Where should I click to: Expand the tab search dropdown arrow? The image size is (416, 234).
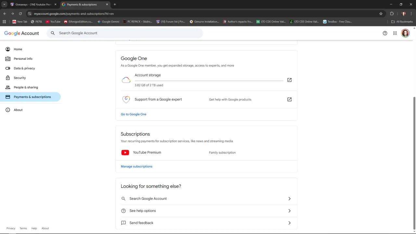point(4,5)
